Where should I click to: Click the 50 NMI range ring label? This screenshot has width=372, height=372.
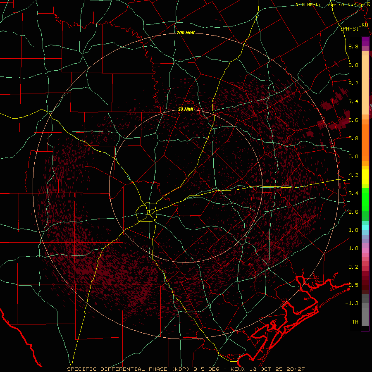[186, 109]
